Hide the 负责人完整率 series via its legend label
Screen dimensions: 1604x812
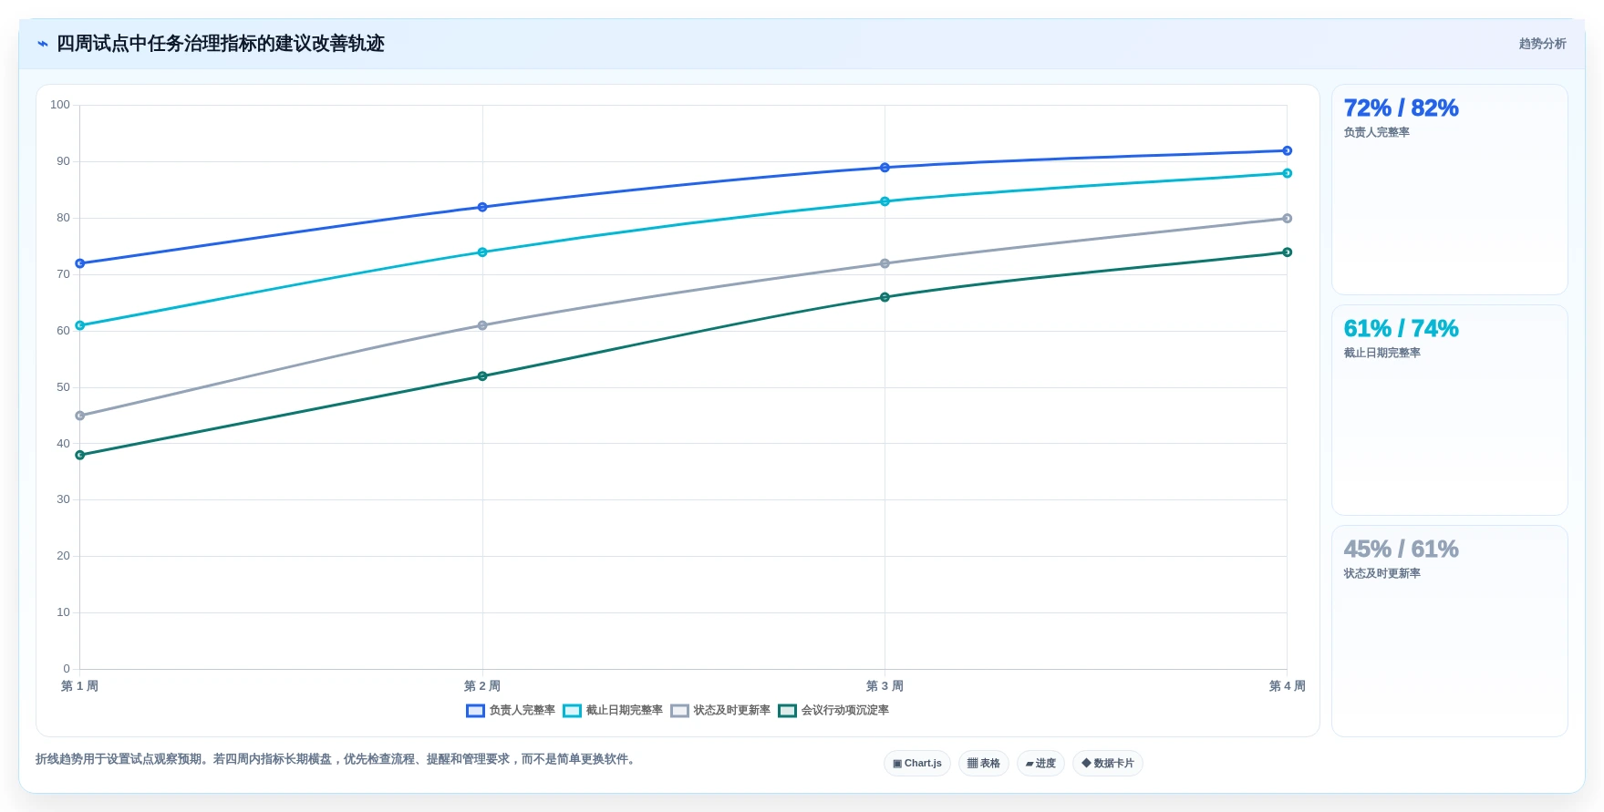(x=522, y=710)
